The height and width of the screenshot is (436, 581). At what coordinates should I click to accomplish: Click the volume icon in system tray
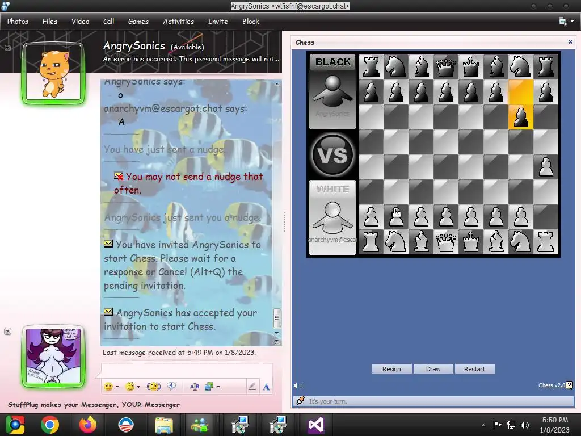(x=525, y=425)
